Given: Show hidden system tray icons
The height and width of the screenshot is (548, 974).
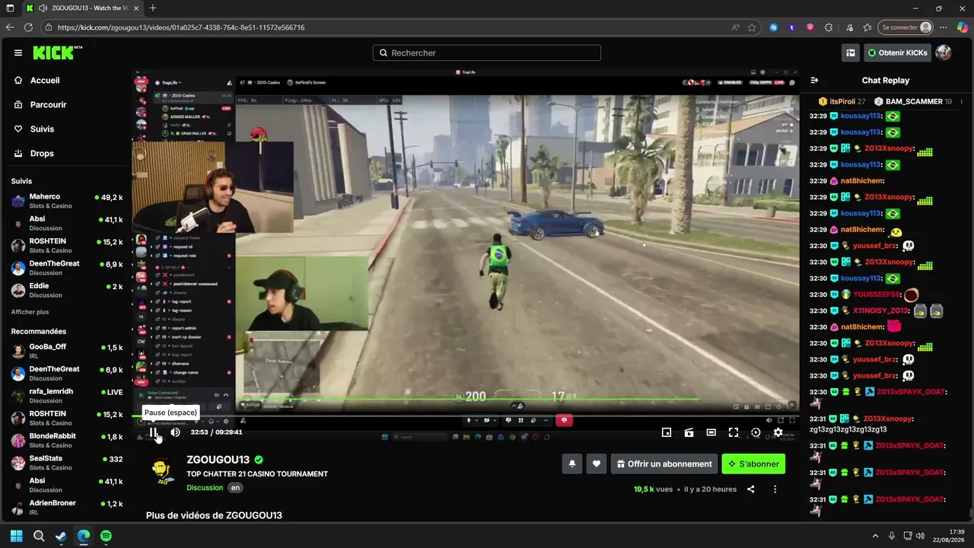Looking at the screenshot, I should (x=875, y=536).
